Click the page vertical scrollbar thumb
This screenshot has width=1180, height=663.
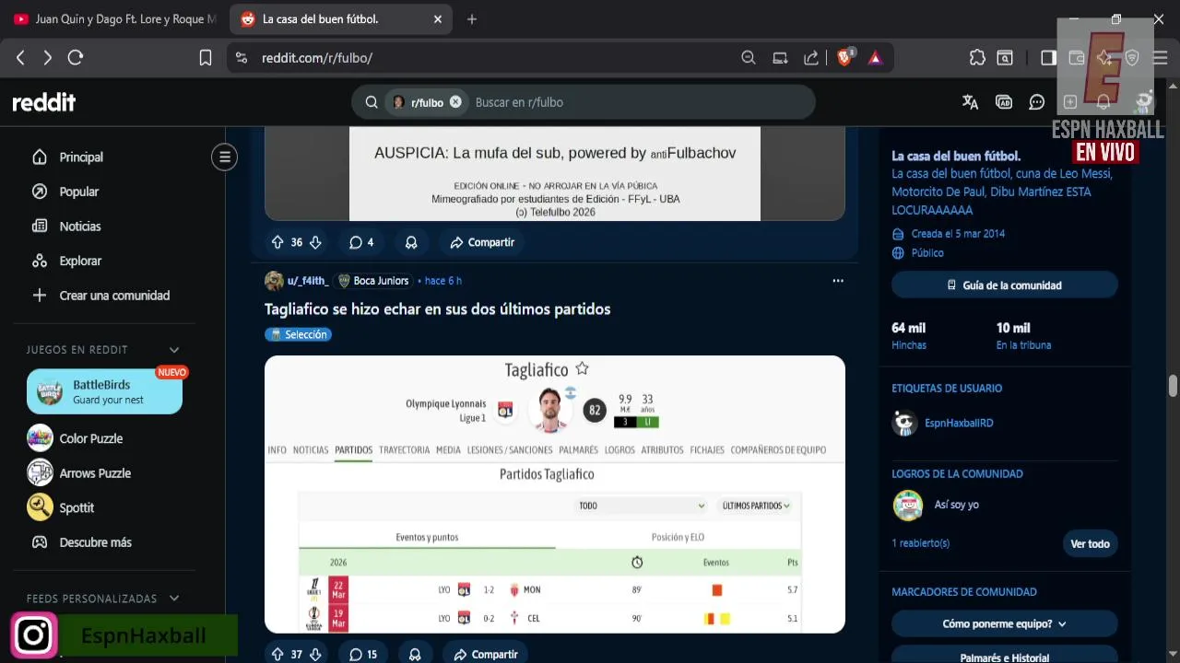pyautogui.click(x=1173, y=386)
